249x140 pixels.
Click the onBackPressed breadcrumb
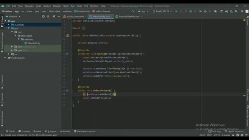click(101, 11)
